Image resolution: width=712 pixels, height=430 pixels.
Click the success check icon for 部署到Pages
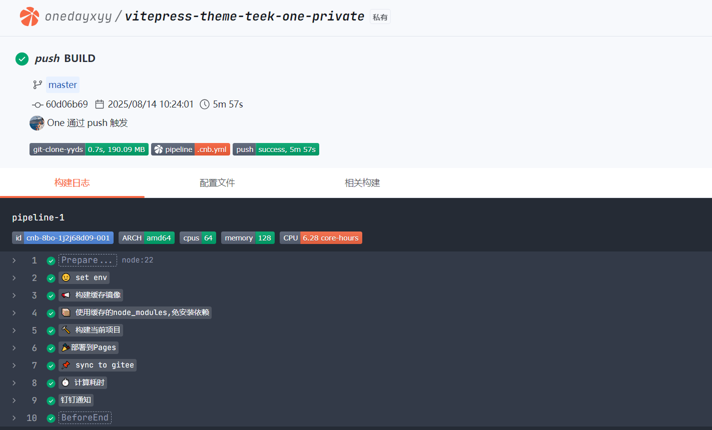[51, 348]
